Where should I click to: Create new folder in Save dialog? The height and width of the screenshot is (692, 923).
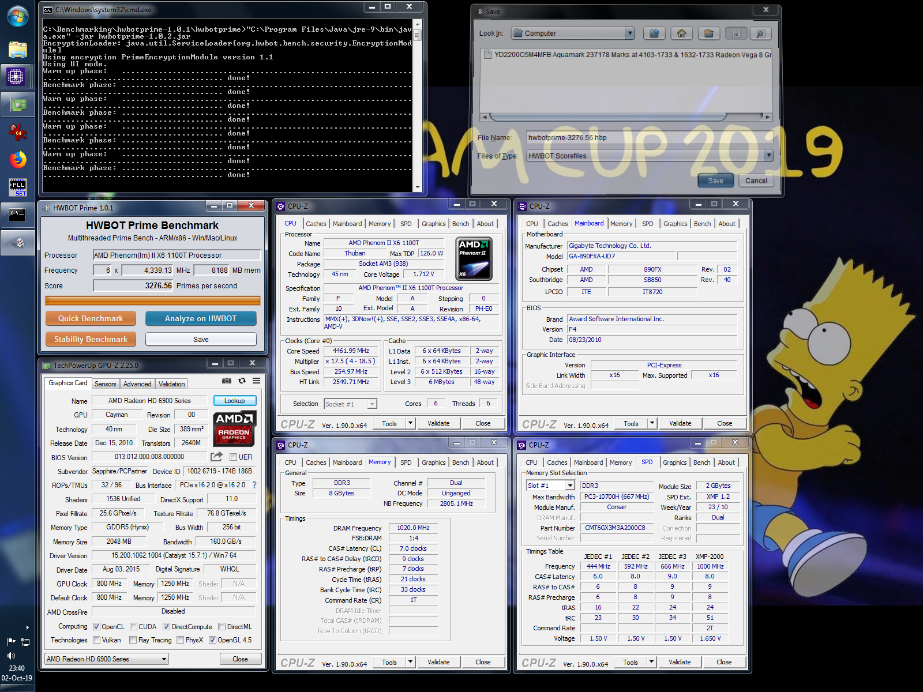pyautogui.click(x=708, y=33)
